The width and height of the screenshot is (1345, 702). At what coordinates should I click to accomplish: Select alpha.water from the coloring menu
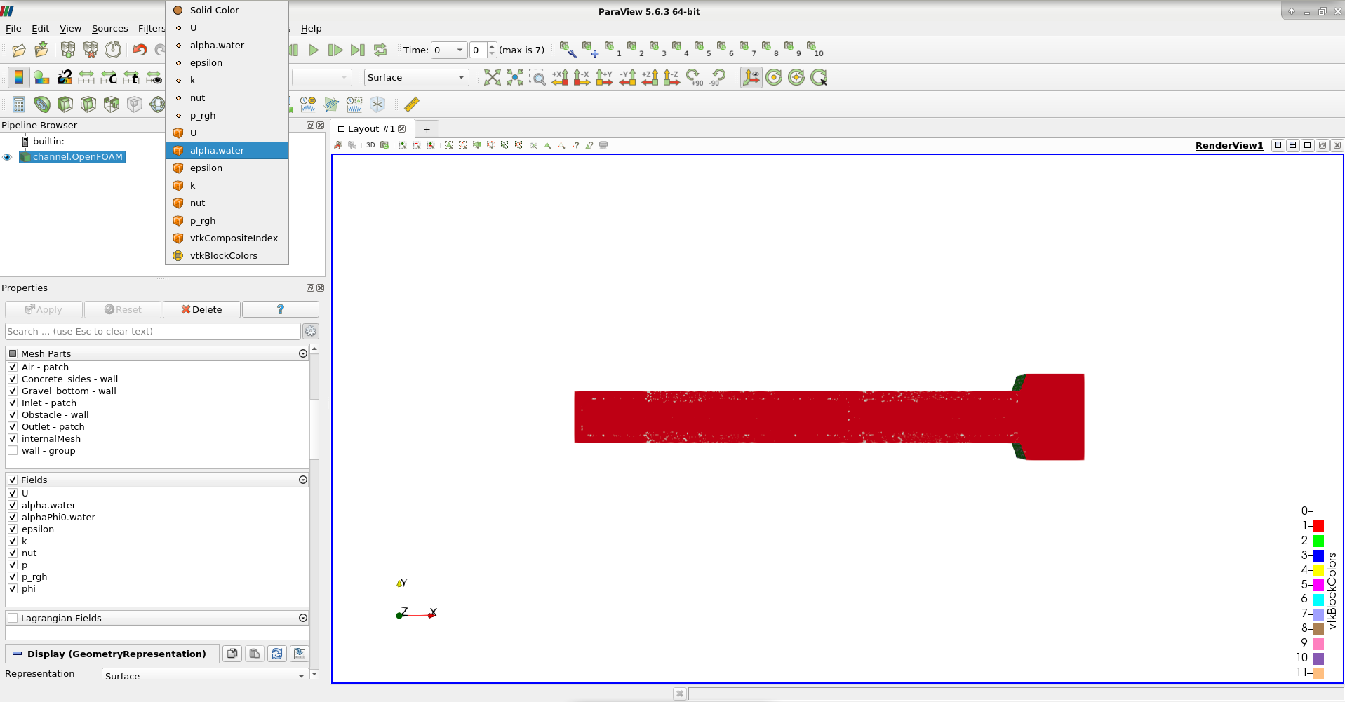point(218,150)
